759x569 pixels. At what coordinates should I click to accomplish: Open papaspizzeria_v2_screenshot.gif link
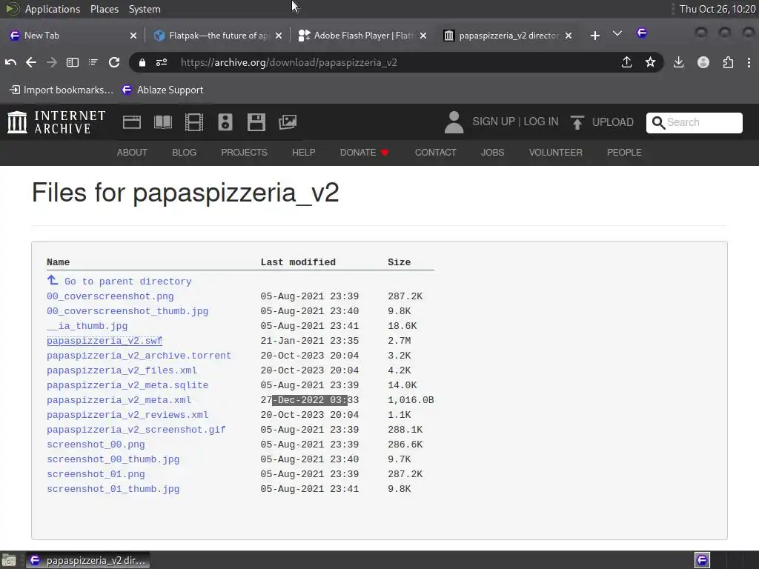(x=136, y=430)
